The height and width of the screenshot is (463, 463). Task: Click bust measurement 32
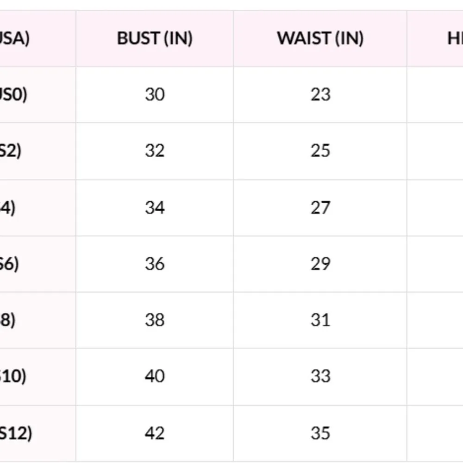[x=155, y=151]
